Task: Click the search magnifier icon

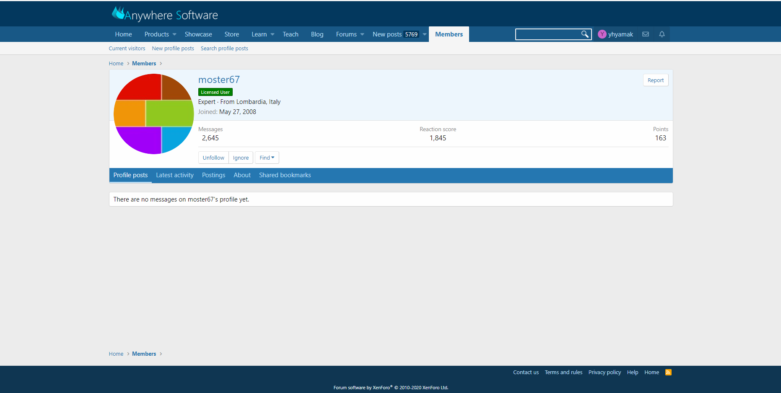Action: (x=585, y=34)
